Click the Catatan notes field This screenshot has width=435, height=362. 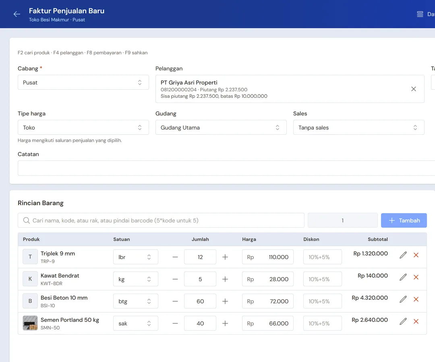226,168
